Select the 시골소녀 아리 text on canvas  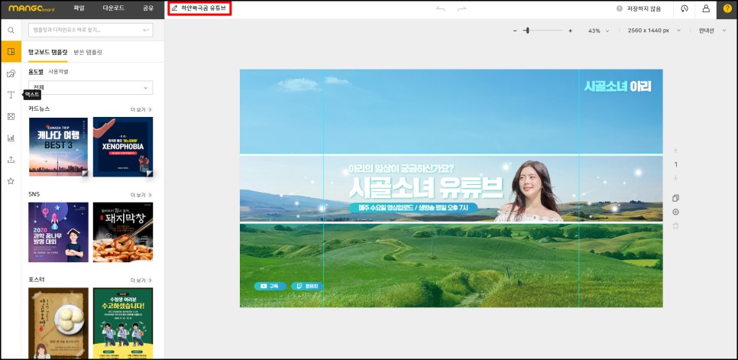tap(618, 86)
